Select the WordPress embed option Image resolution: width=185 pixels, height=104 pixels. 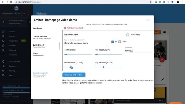pos(37,28)
